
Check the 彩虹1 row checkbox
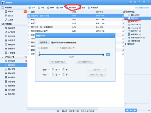(x=29, y=20)
